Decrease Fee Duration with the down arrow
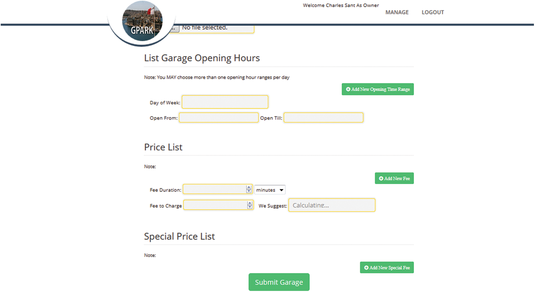535x292 pixels. [x=249, y=192]
